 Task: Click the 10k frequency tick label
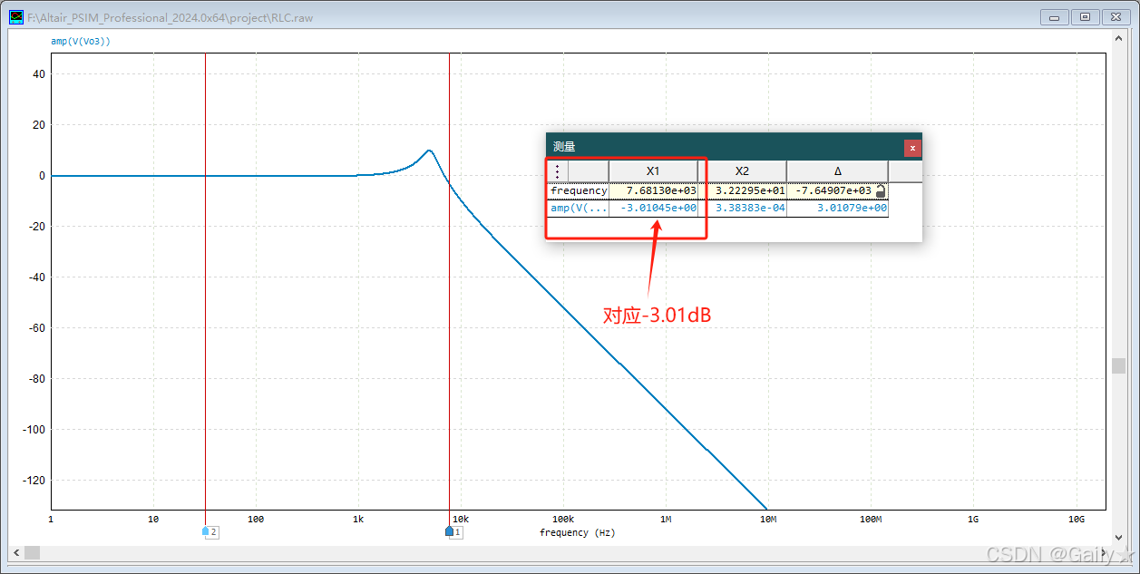tap(461, 519)
